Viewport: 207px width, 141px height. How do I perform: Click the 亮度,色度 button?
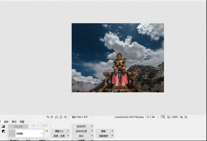[59, 136]
